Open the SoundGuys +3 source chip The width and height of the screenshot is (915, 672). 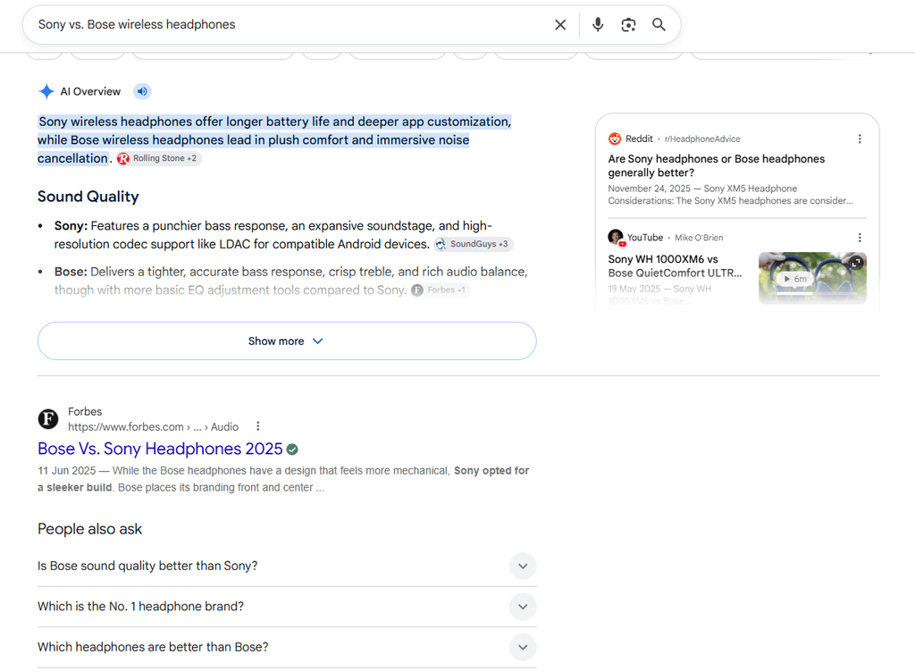click(474, 244)
